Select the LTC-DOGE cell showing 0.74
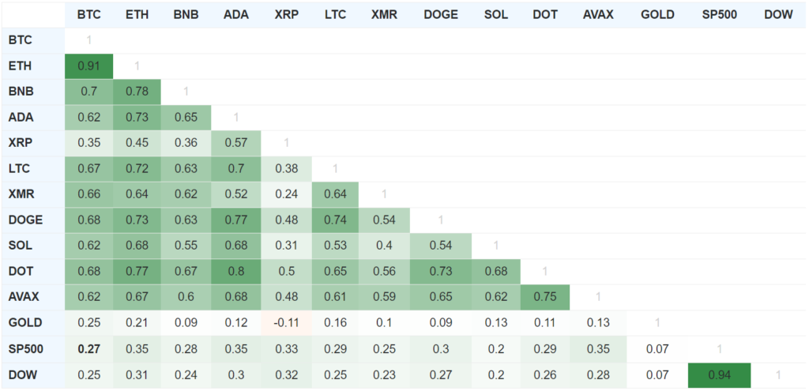Screen dimensions: 809x391 pos(335,220)
